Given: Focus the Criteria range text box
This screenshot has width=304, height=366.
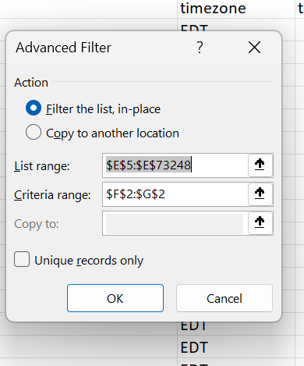Looking at the screenshot, I should tap(175, 194).
